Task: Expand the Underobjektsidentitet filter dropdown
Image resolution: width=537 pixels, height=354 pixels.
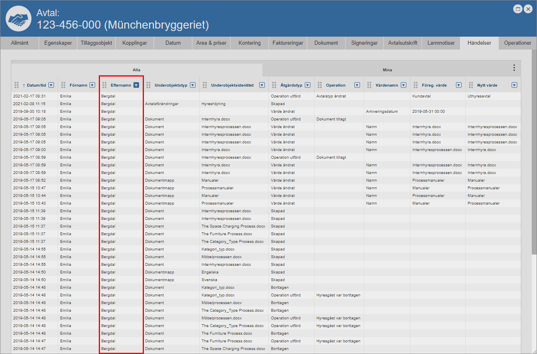Action: [262, 85]
